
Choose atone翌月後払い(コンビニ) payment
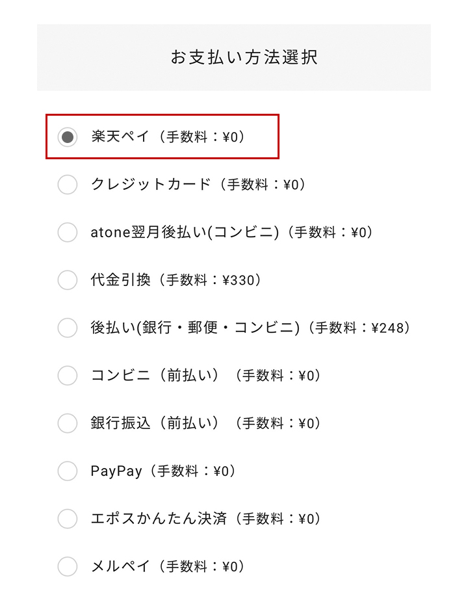[67, 232]
